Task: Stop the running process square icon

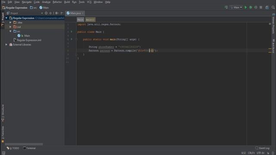Action: click(x=261, y=7)
